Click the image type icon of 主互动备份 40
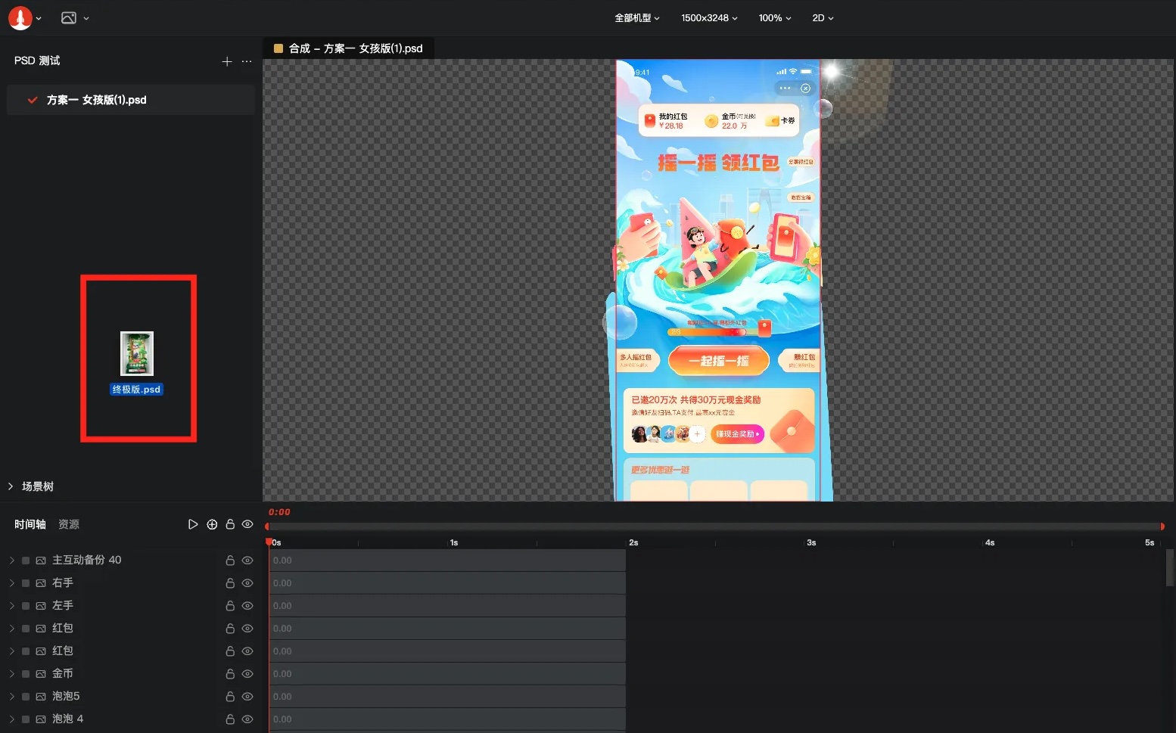Viewport: 1176px width, 733px height. tap(41, 561)
